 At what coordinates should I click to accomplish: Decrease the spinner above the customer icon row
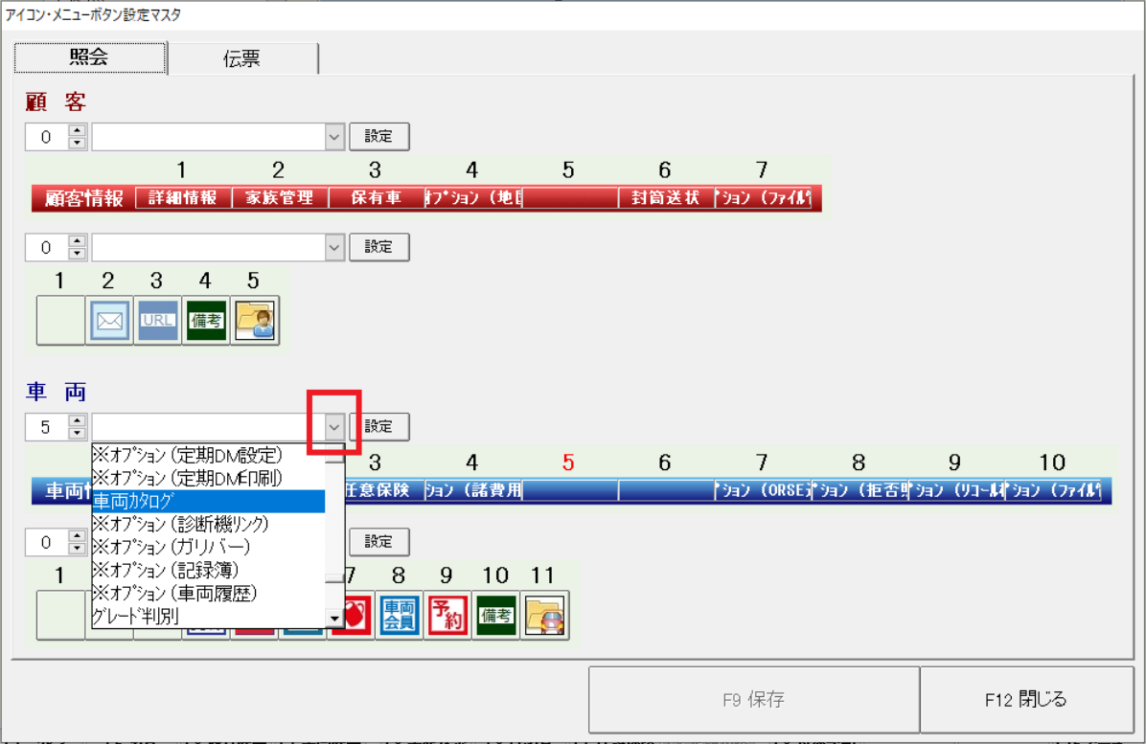pos(77,254)
